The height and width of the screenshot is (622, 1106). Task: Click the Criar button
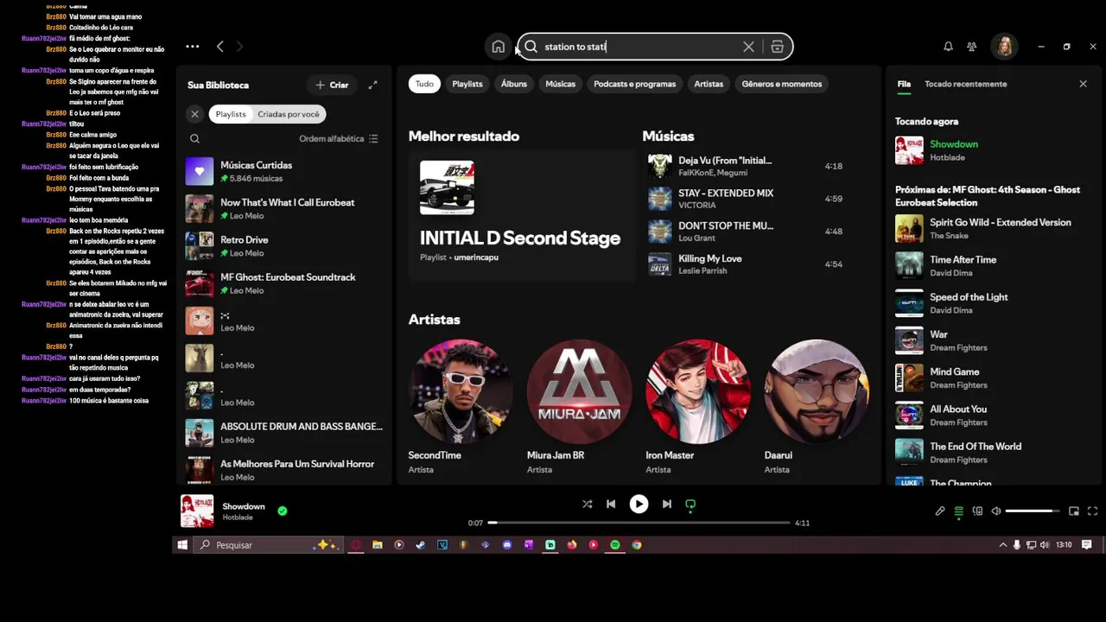click(332, 85)
